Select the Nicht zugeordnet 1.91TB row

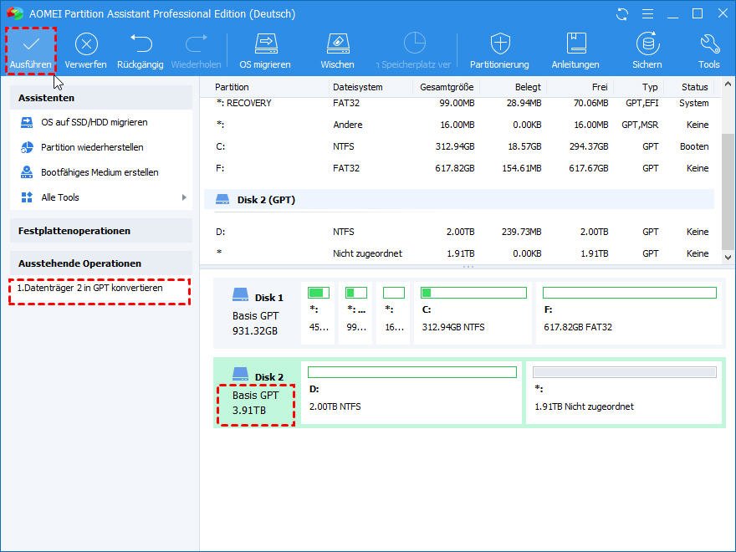coord(459,253)
